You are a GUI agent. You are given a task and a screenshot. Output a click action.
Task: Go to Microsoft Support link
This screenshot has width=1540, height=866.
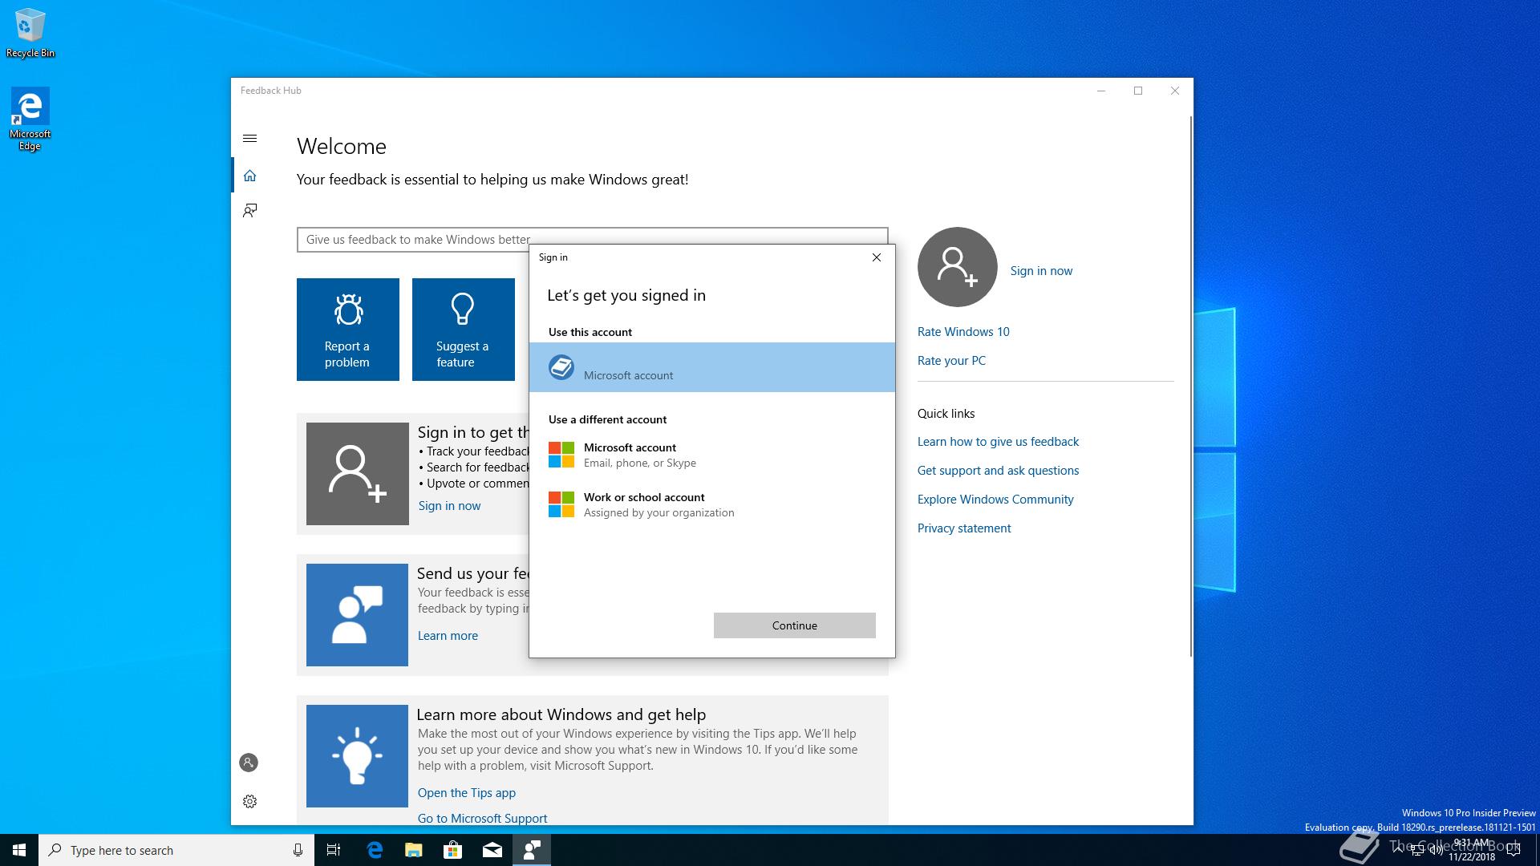pos(482,818)
